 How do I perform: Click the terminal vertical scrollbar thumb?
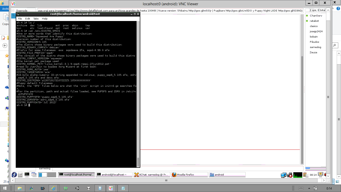click(138, 162)
